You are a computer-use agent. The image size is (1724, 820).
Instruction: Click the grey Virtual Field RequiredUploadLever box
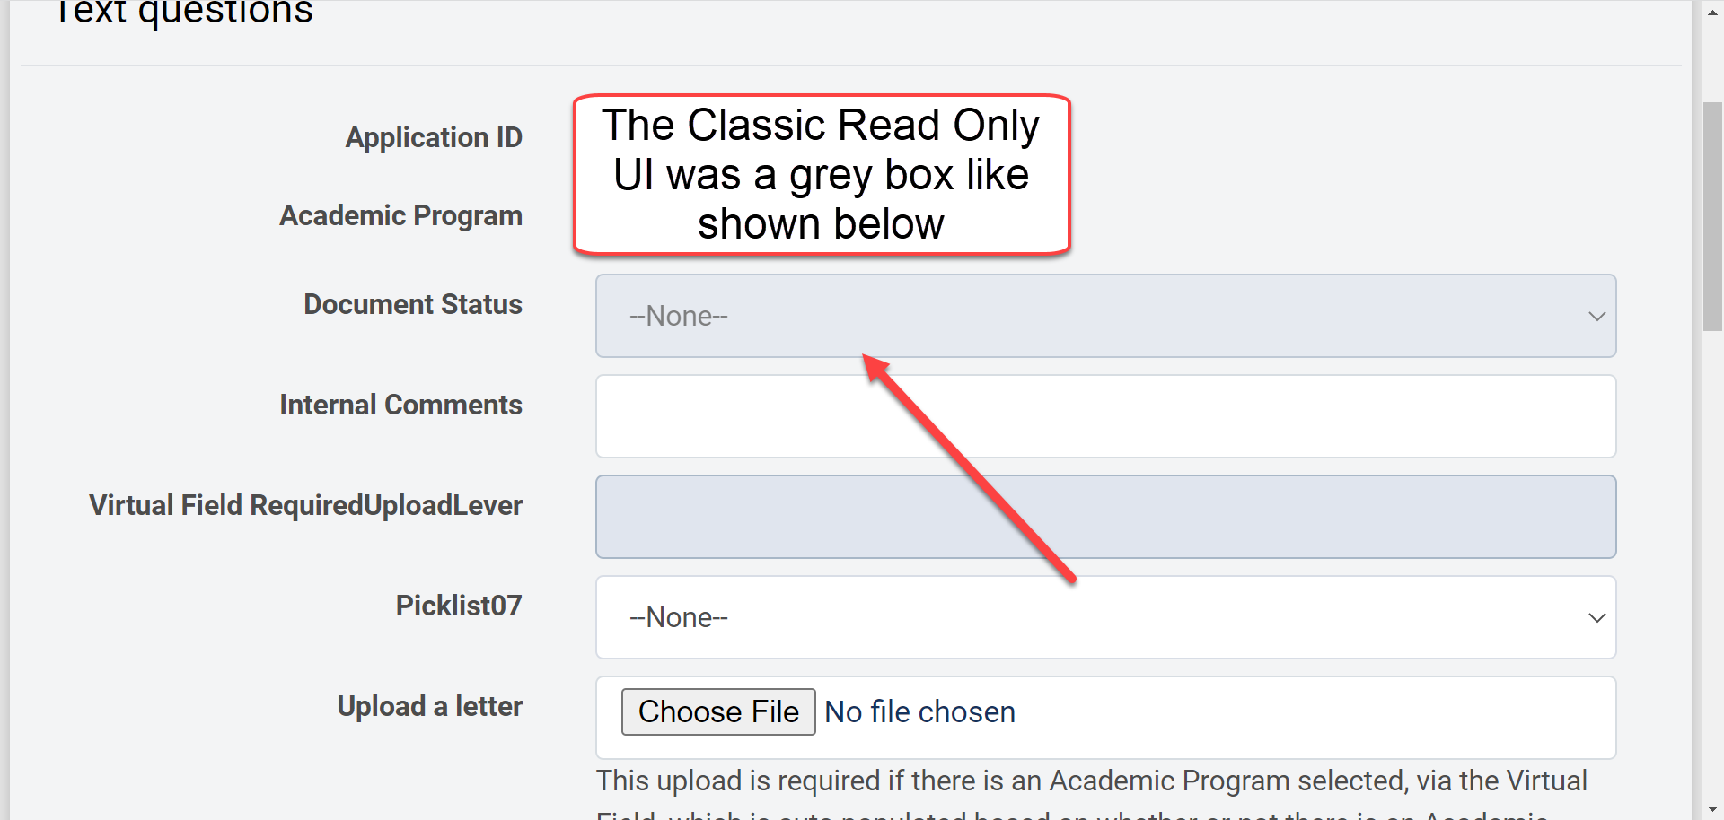click(1104, 517)
